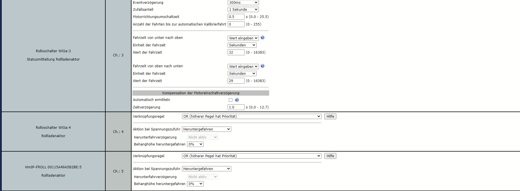
Task: Click disabled Herunterfahrverzögerung dropdown for channel 5
Action: coord(202,177)
